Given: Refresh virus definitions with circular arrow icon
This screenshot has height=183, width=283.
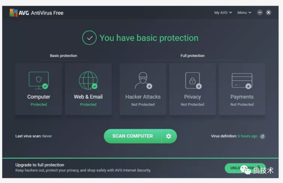Looking at the screenshot, I should pyautogui.click(x=262, y=136).
